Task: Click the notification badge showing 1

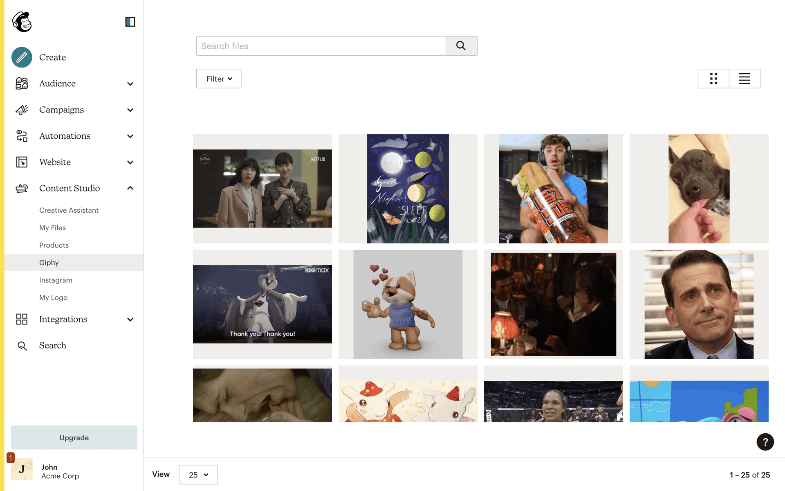Action: click(x=11, y=458)
